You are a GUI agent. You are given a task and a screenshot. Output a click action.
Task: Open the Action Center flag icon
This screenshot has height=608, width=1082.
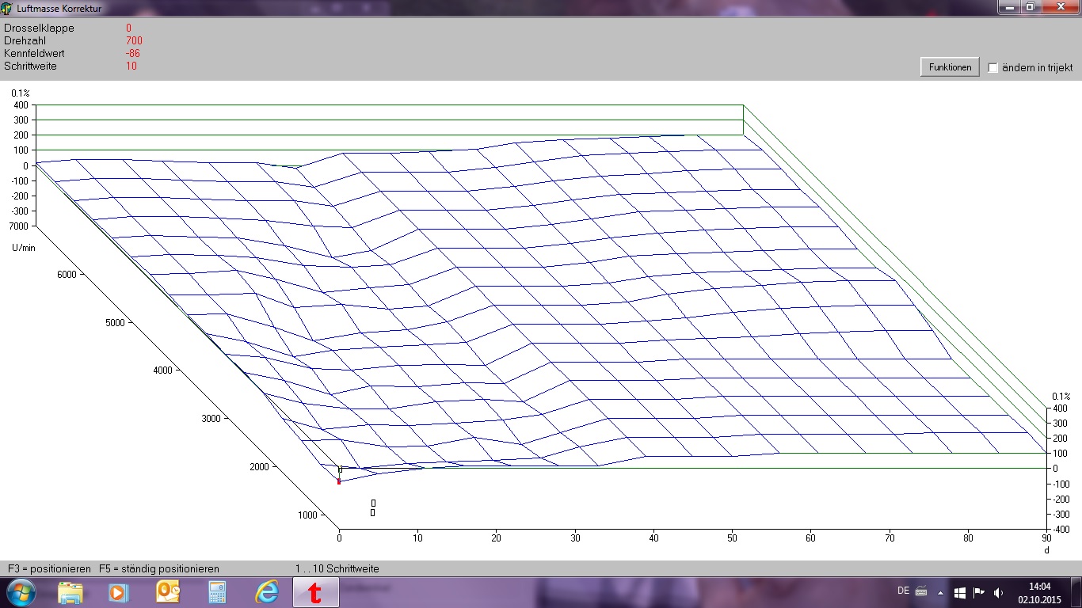click(979, 592)
